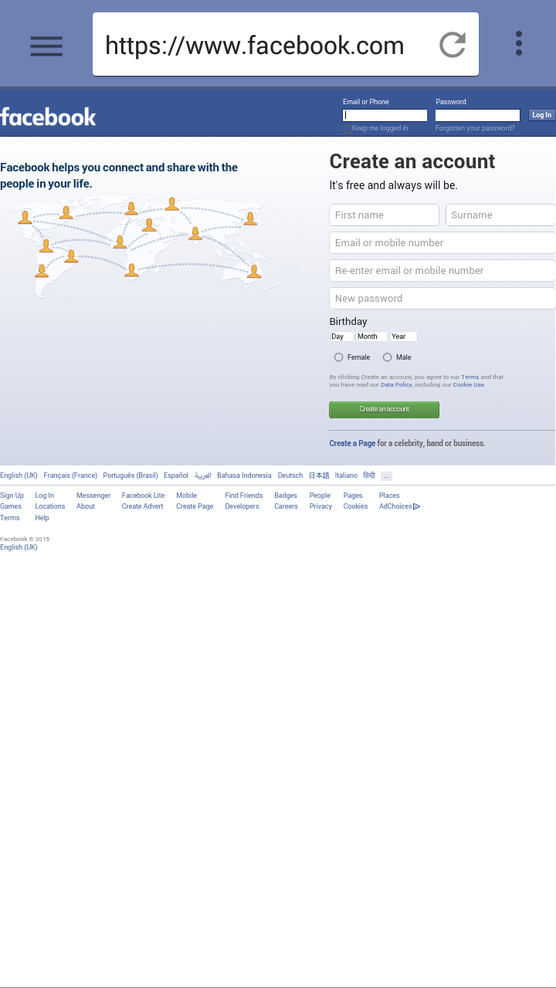Switch language to Japanese
Image resolution: width=556 pixels, height=988 pixels.
[x=319, y=475]
